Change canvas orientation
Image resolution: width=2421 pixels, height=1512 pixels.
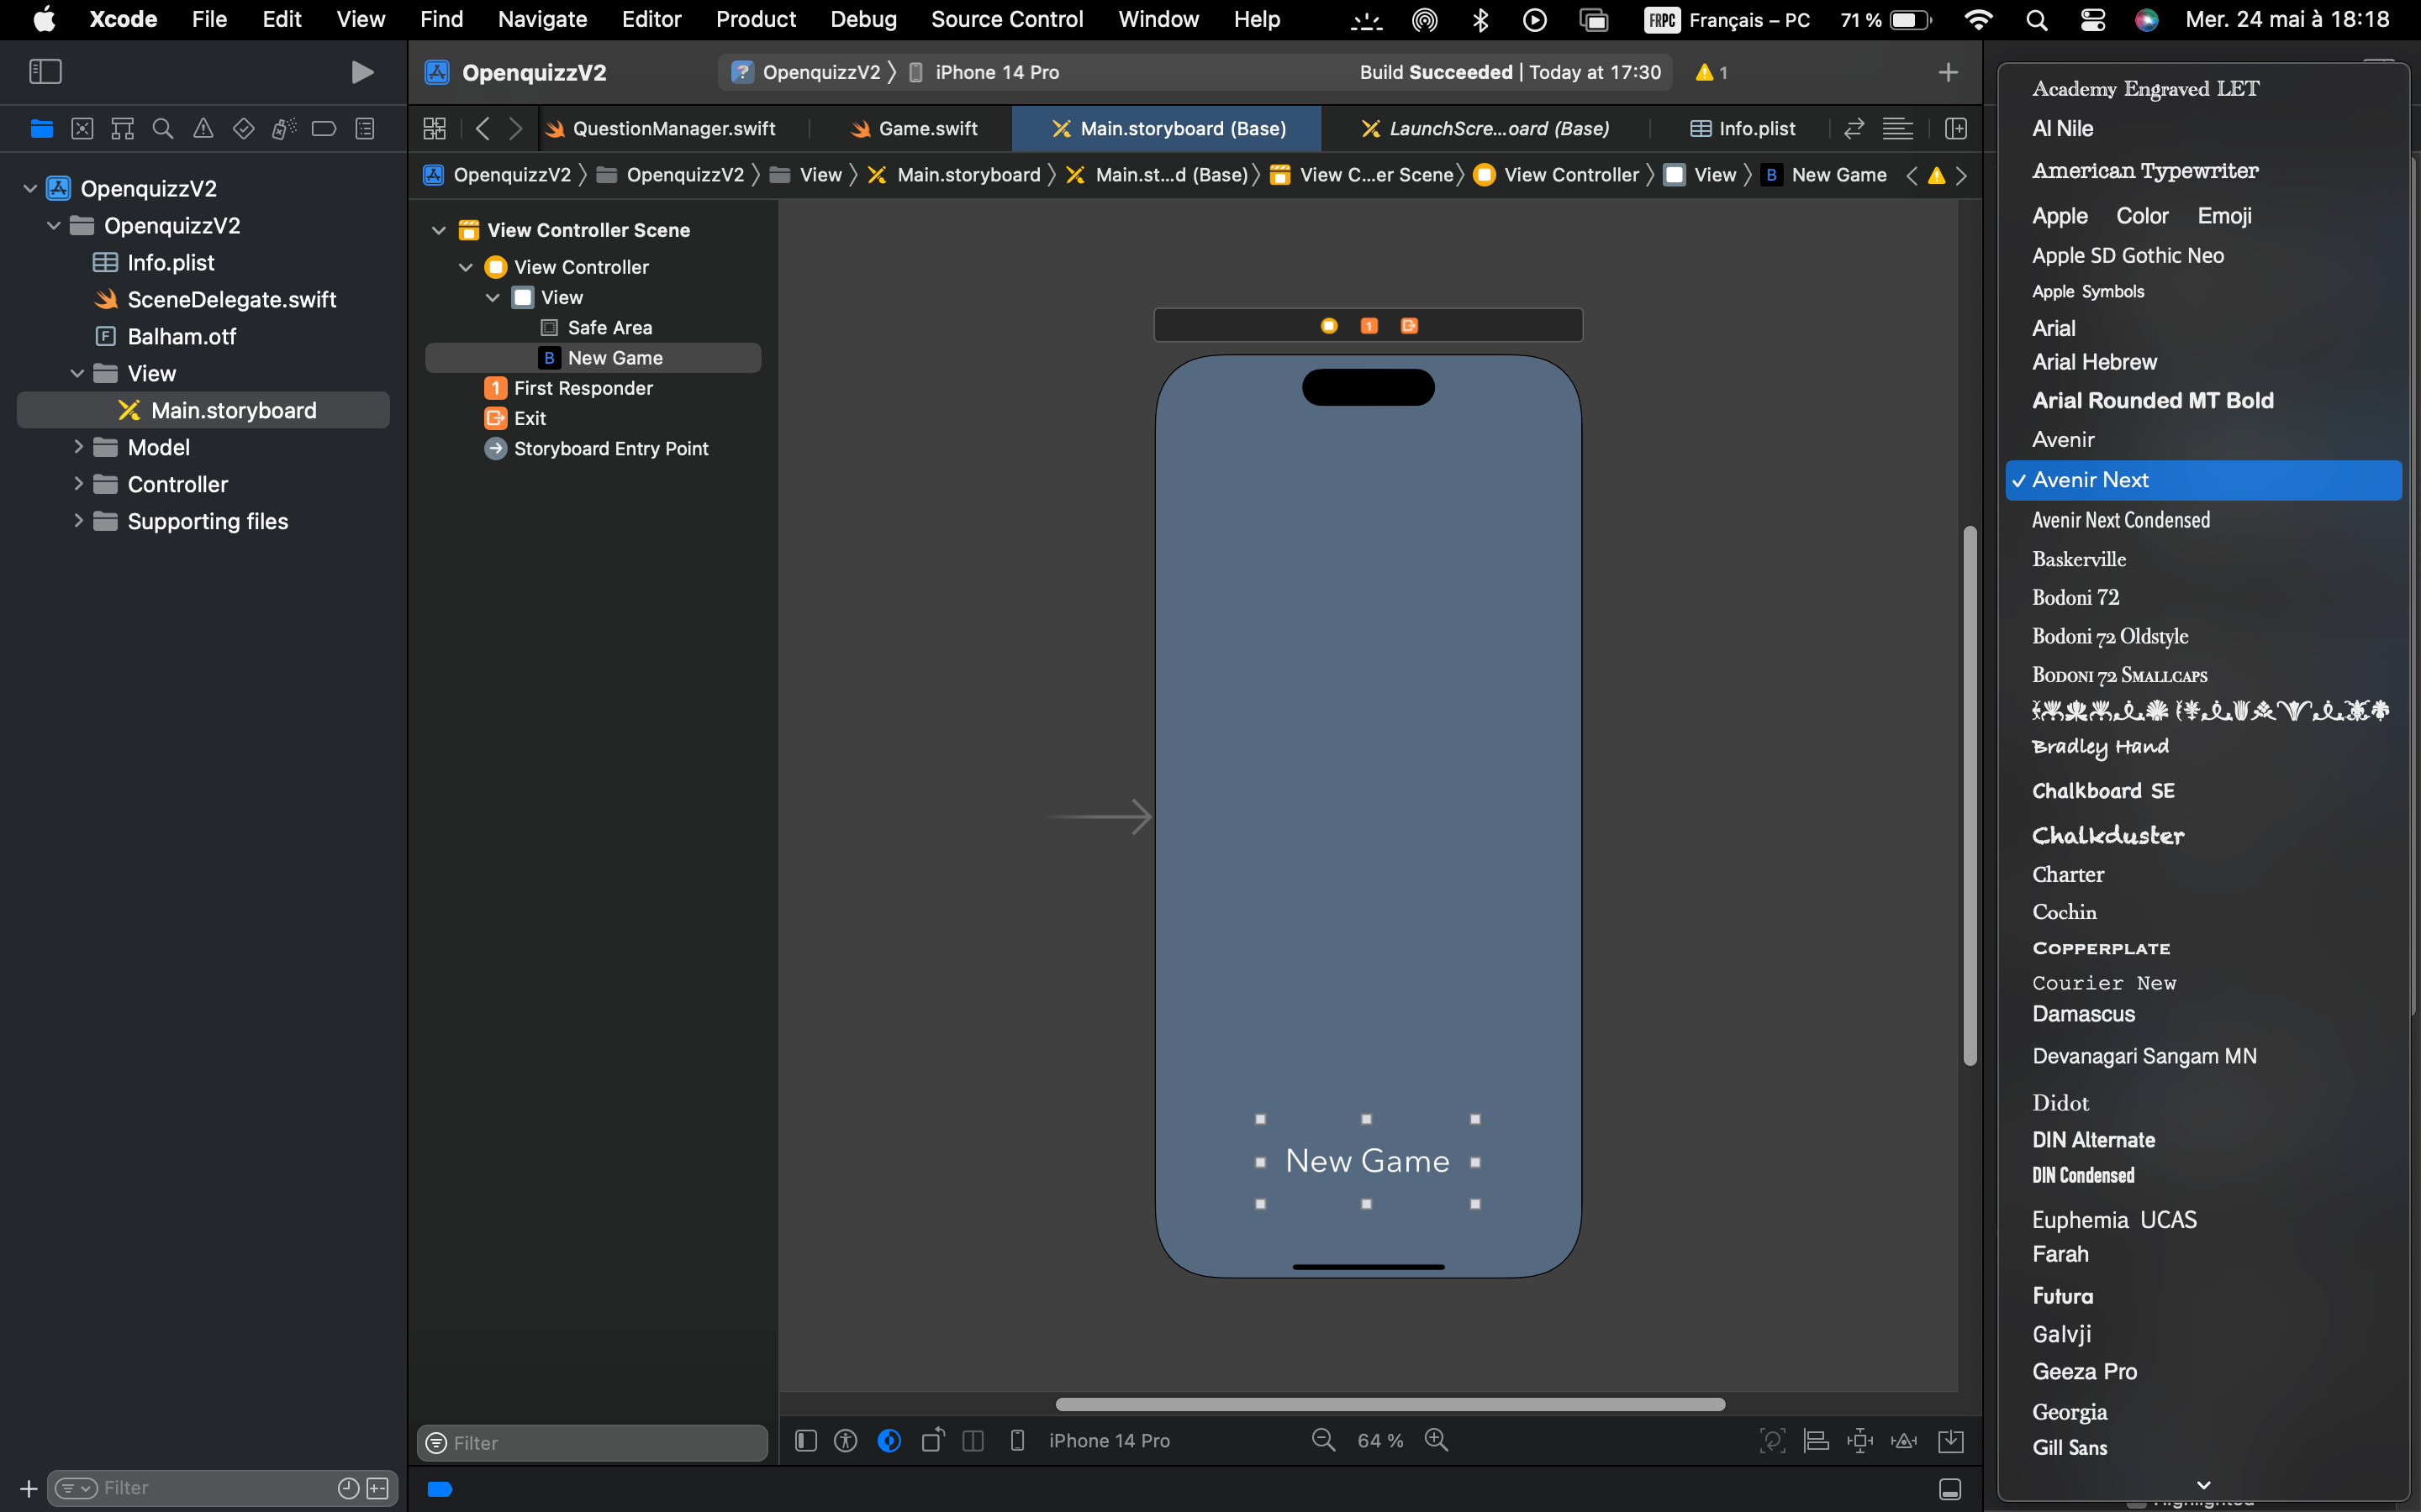(932, 1440)
